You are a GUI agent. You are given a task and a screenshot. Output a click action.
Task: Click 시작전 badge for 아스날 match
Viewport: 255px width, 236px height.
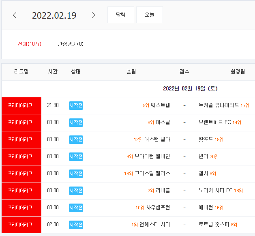coord(76,122)
